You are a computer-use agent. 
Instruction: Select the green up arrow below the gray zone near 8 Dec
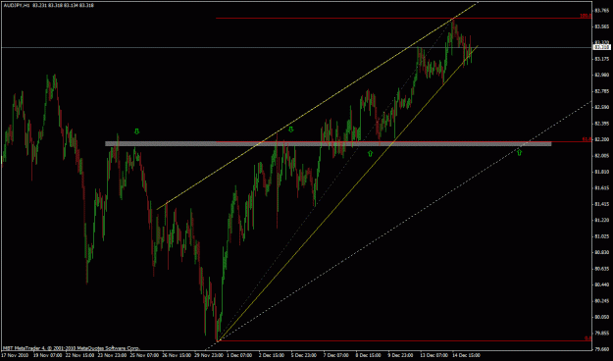(x=370, y=154)
